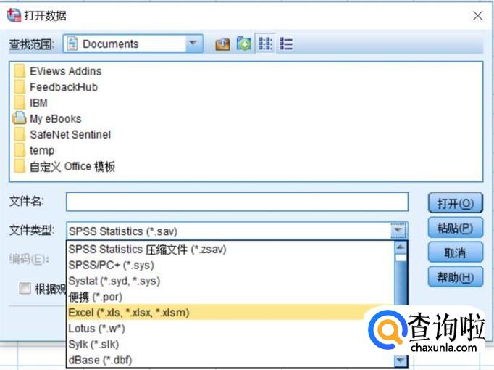Viewport: 494px width, 370px height.
Task: Switch to the details view icon
Action: coord(286,44)
